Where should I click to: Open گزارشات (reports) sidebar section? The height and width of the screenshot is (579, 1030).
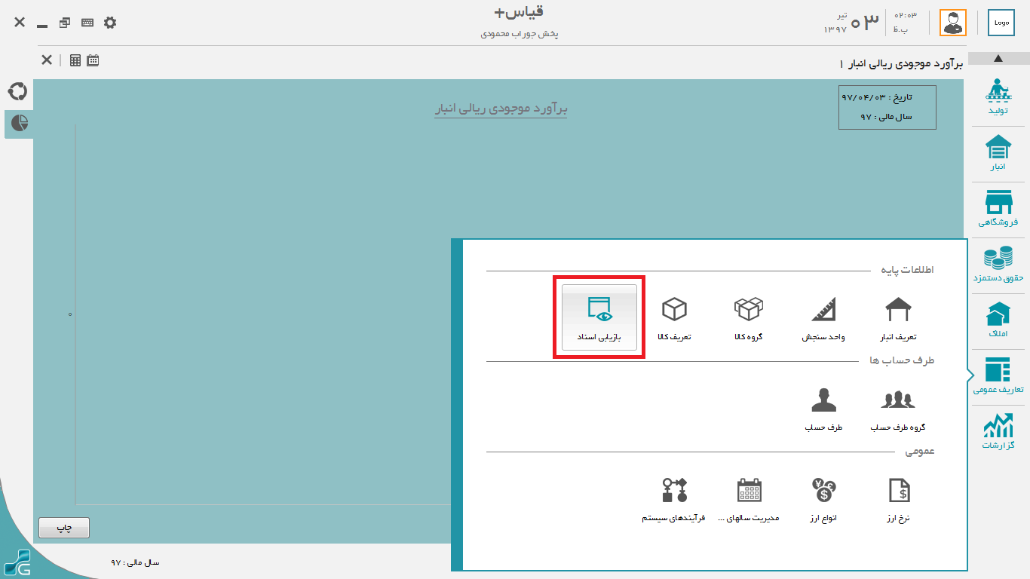pyautogui.click(x=998, y=431)
